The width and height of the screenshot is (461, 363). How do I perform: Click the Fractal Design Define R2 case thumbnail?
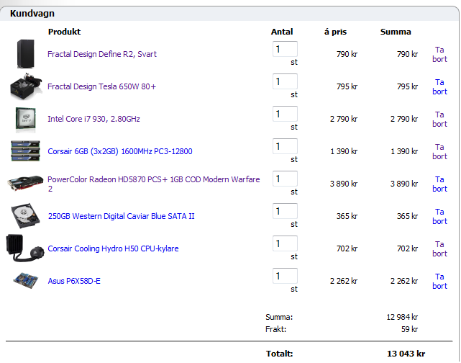pyautogui.click(x=27, y=54)
